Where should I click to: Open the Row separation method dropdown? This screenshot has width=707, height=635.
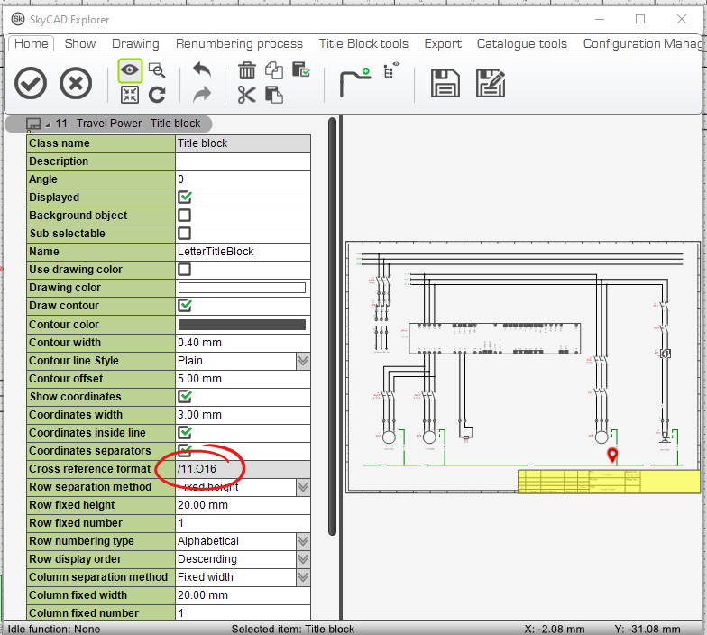pos(303,487)
